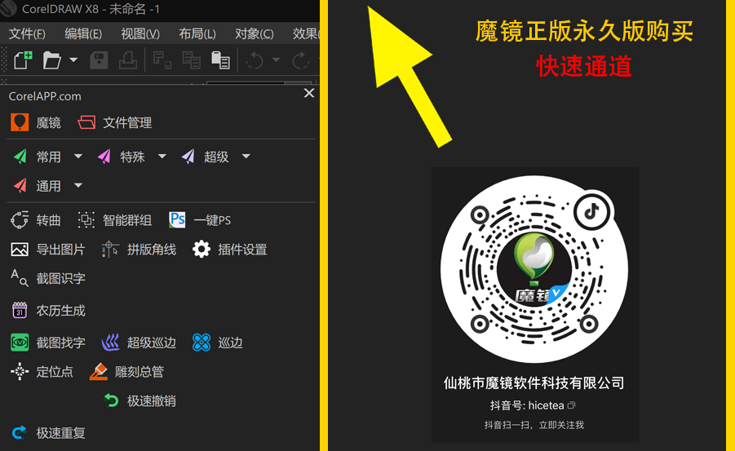Click the 巡边 blue flower icon

coord(201,343)
